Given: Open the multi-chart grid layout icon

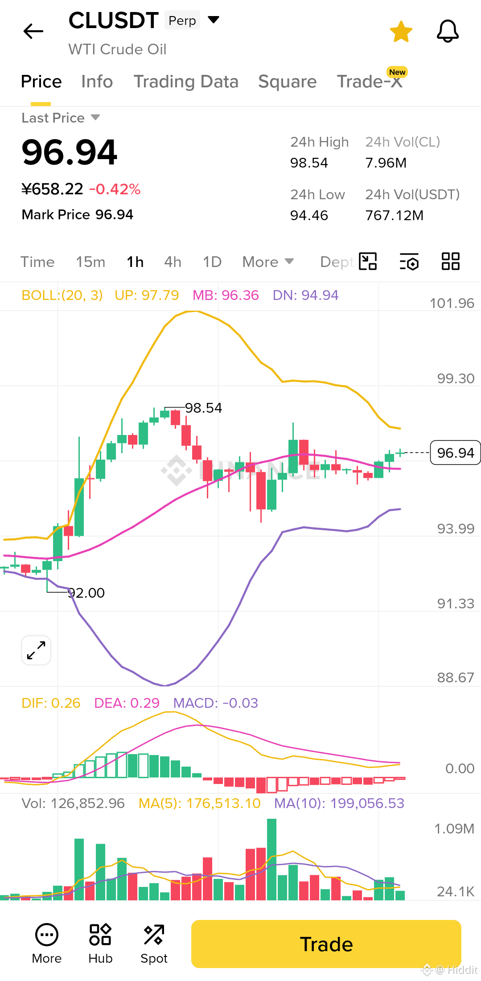Looking at the screenshot, I should (450, 261).
